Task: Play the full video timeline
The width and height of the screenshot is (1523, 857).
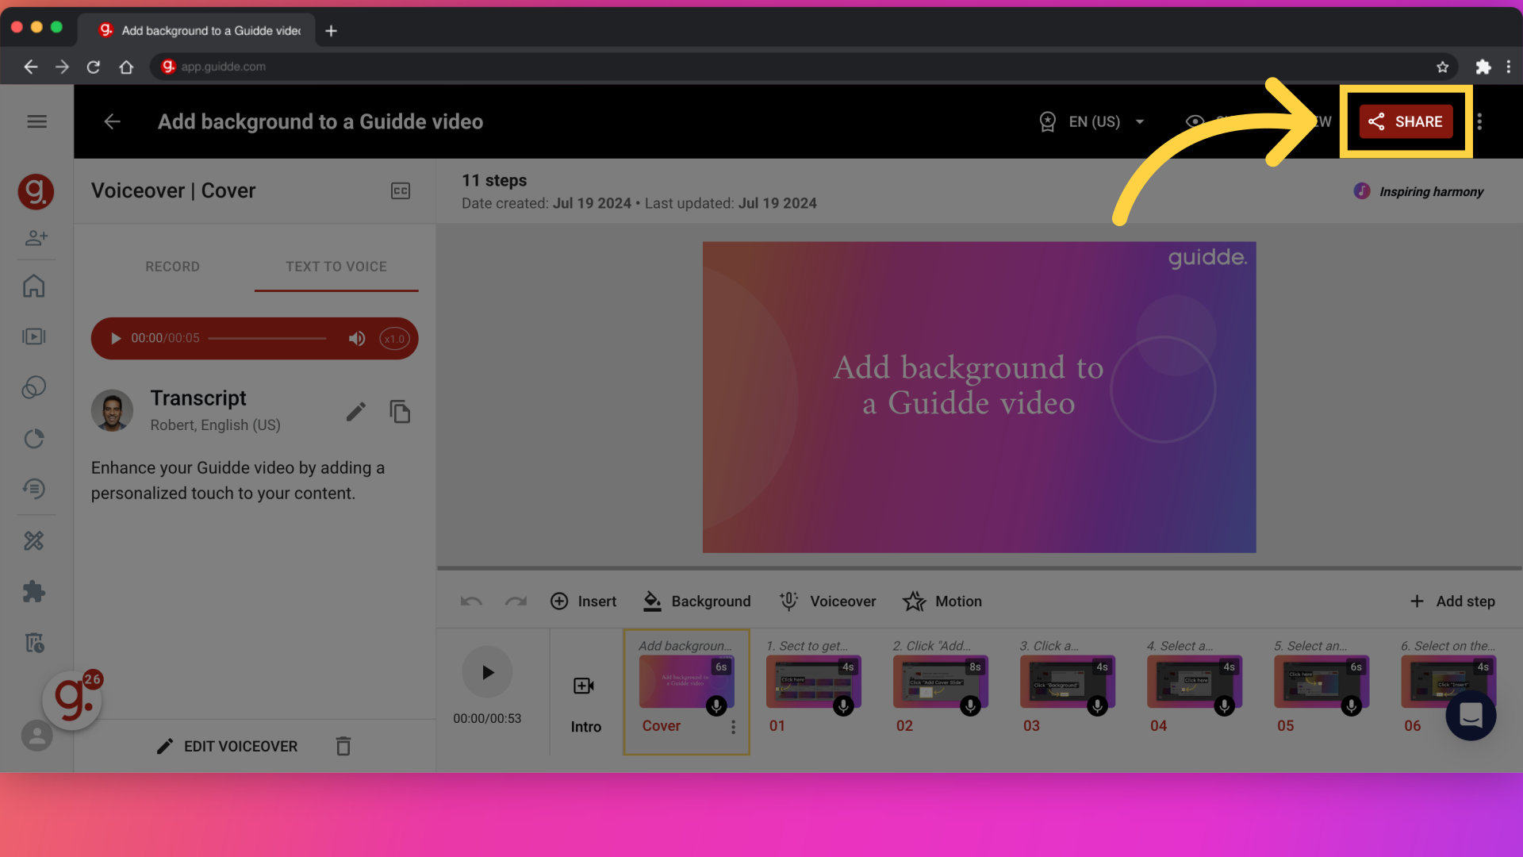Action: coord(487,672)
